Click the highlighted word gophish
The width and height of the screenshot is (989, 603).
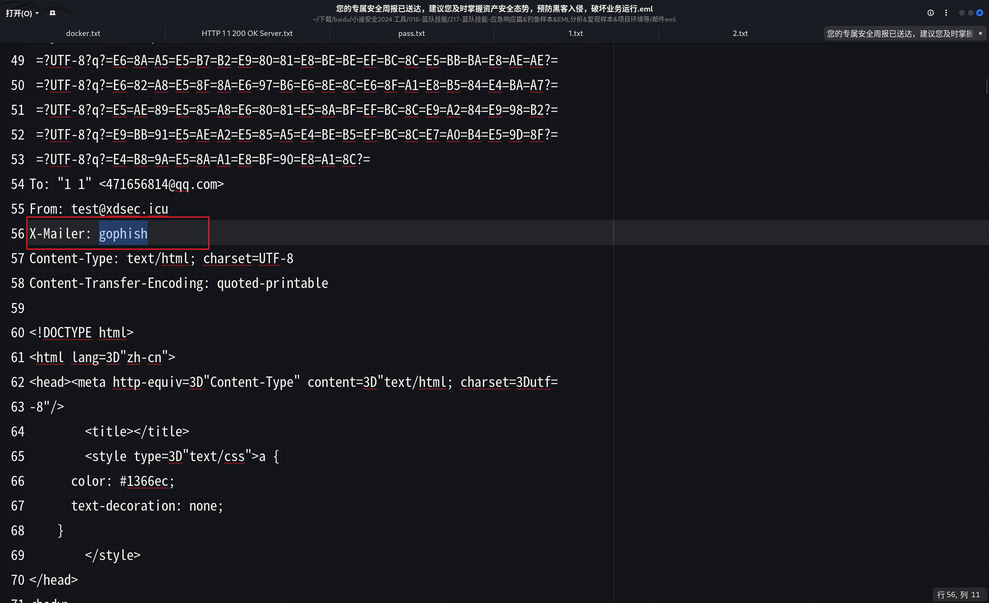(x=123, y=233)
